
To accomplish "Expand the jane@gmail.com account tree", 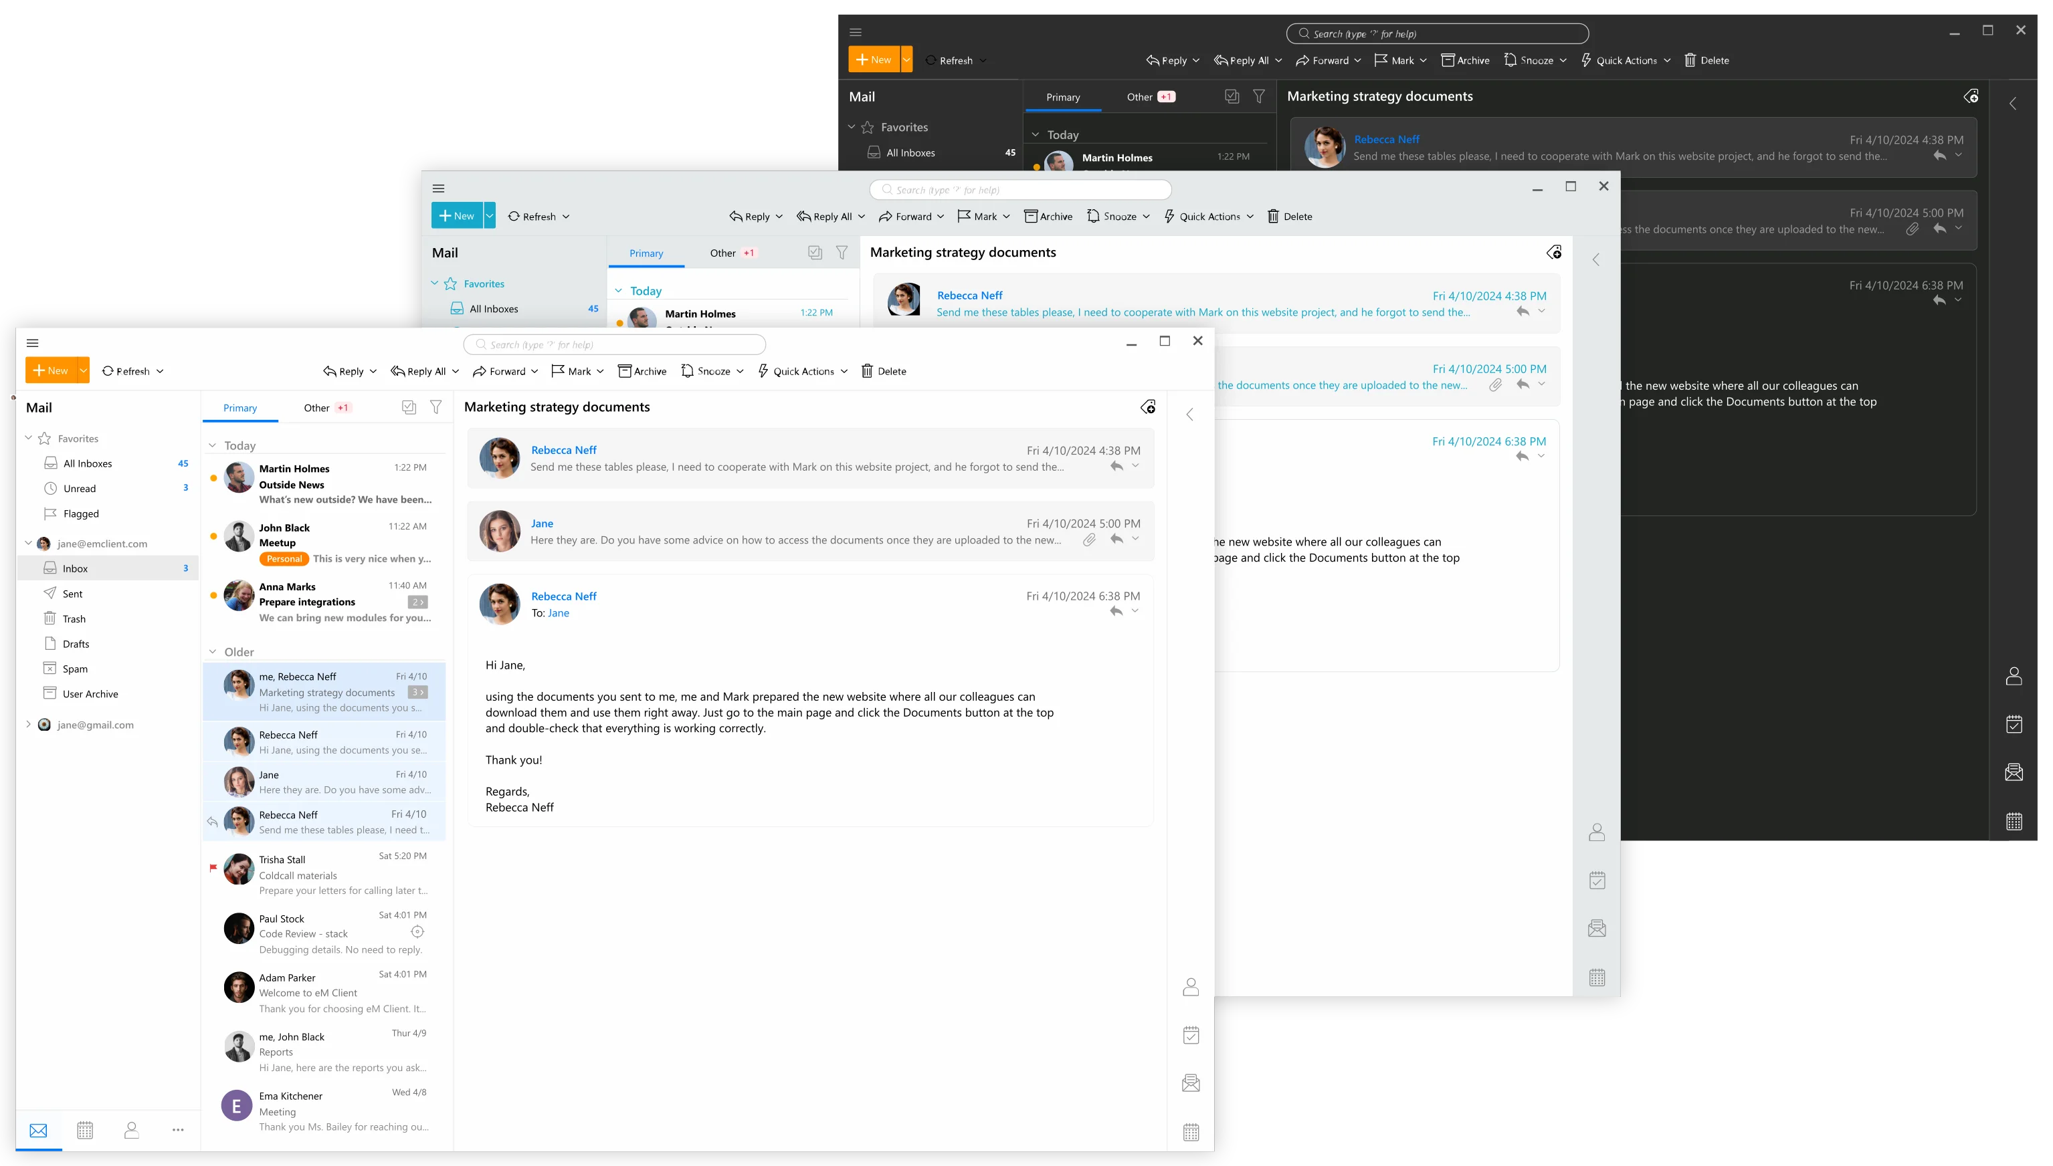I will [29, 724].
